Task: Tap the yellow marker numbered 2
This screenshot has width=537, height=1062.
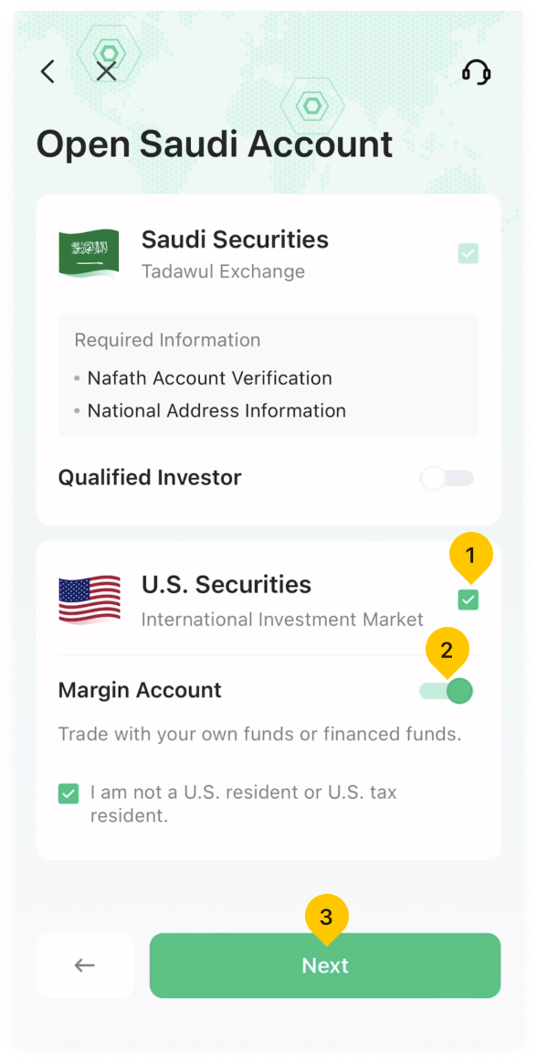Action: pyautogui.click(x=447, y=650)
